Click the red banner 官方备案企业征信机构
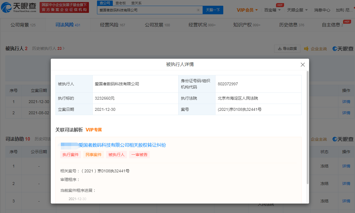The height and width of the screenshot is (213, 355). (x=64, y=7)
